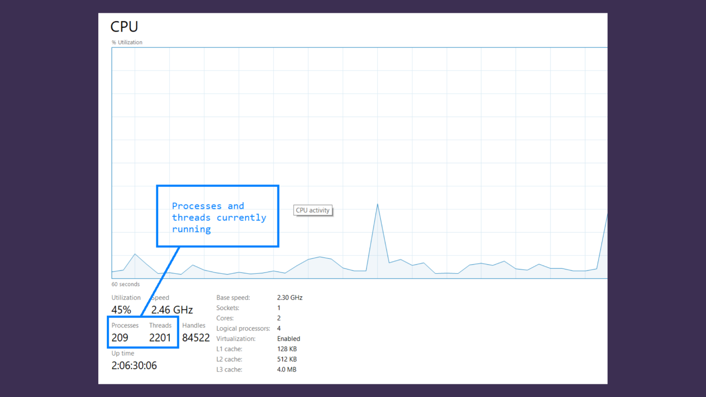
Task: Select the L1 cache 128 KB entry
Action: (287, 349)
